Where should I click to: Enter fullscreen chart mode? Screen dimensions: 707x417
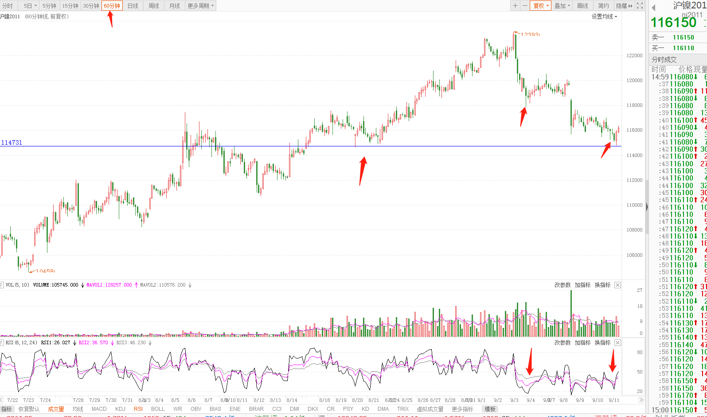[640, 6]
